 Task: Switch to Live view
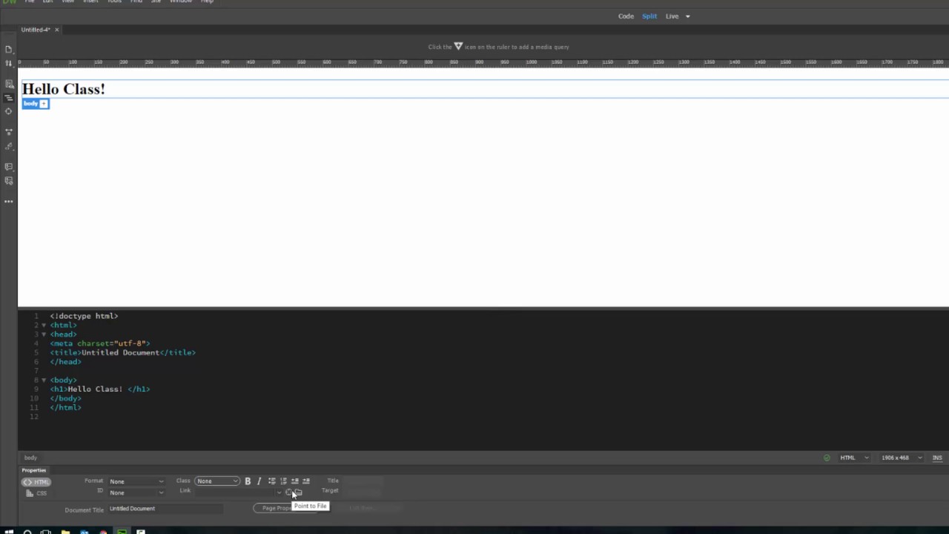tap(672, 16)
